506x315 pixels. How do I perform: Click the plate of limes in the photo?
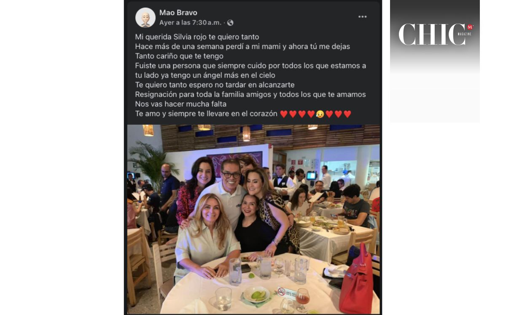click(x=256, y=294)
